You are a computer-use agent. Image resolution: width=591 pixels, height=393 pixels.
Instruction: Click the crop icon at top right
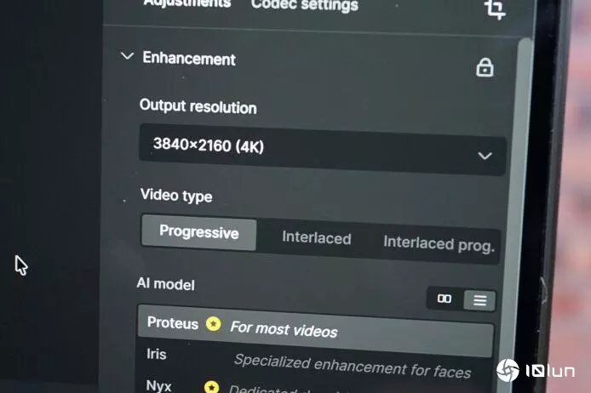[494, 9]
